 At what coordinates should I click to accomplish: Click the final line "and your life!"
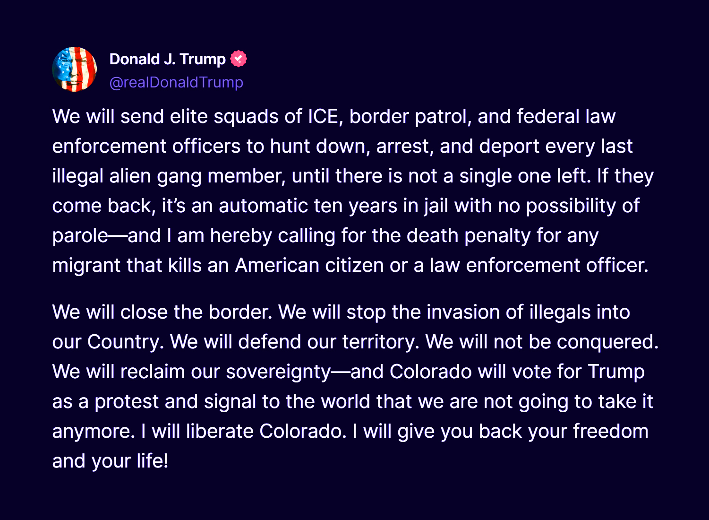[110, 461]
